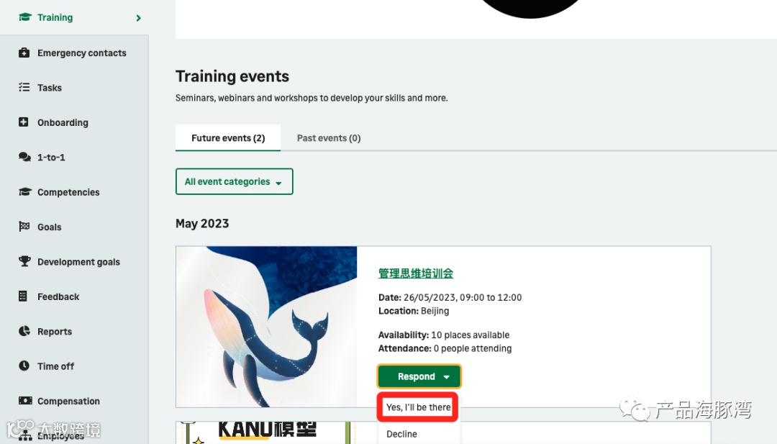Toggle the green Respond dropdown button
This screenshot has height=444, width=777.
click(x=419, y=376)
